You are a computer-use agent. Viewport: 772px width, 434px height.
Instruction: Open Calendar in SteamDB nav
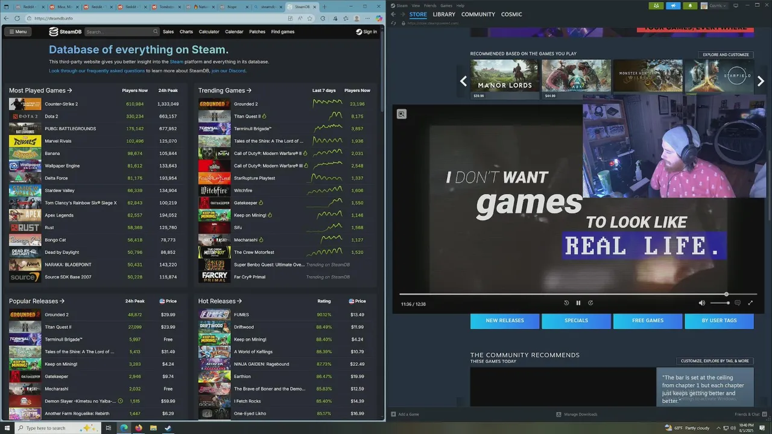click(234, 31)
